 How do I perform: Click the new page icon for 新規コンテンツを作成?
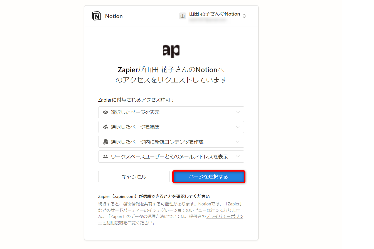coord(105,142)
